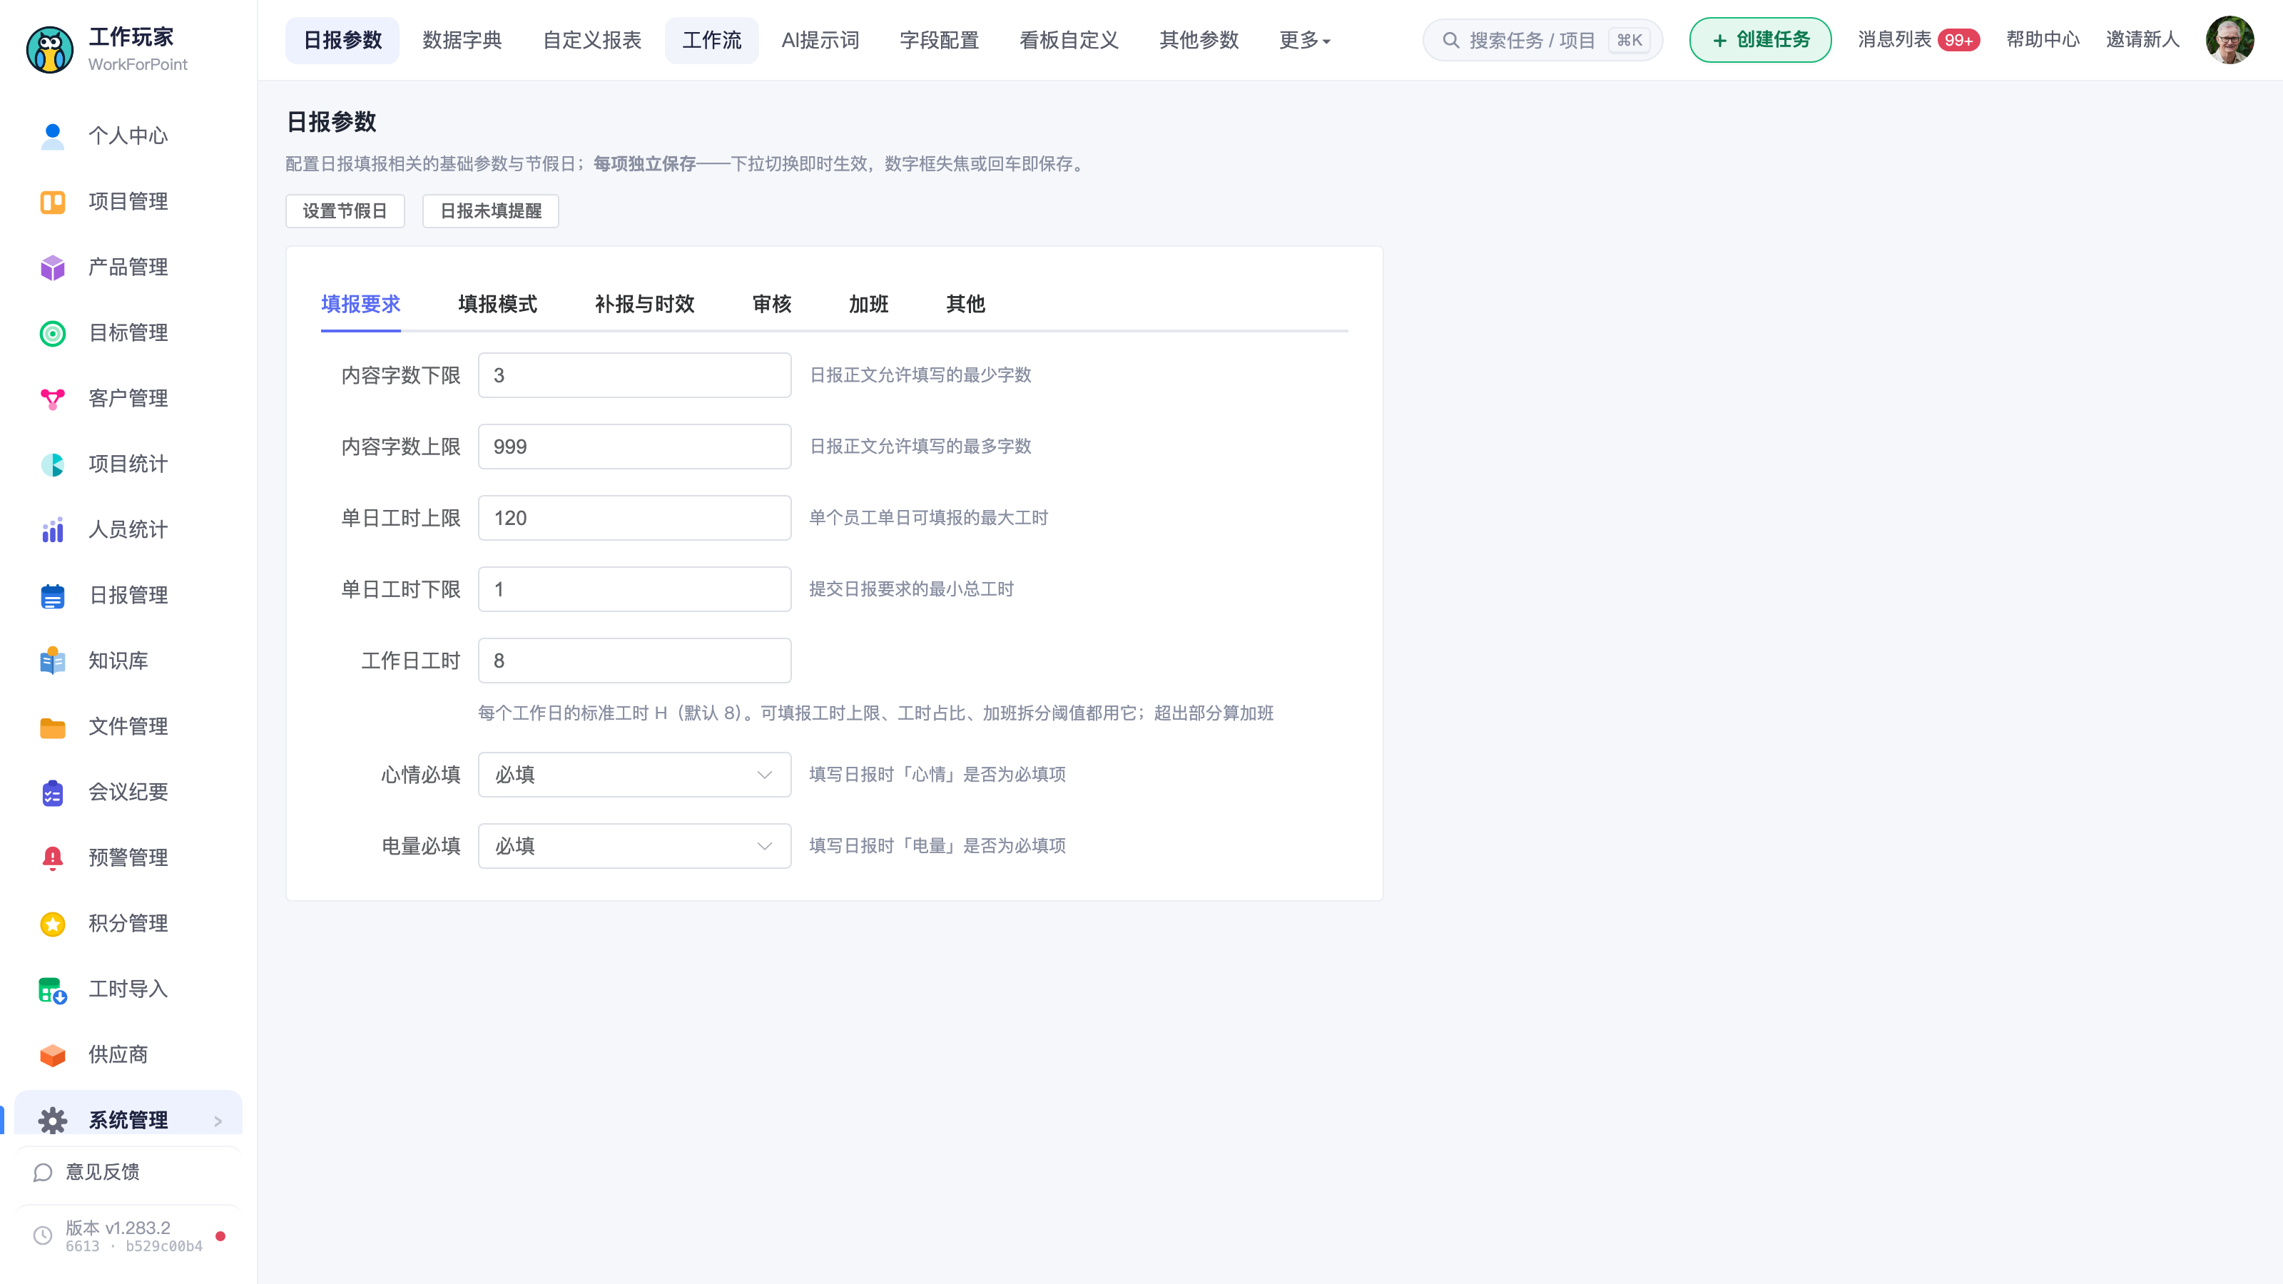Open 目标管理 target icon
2283x1284 pixels.
tap(52, 332)
